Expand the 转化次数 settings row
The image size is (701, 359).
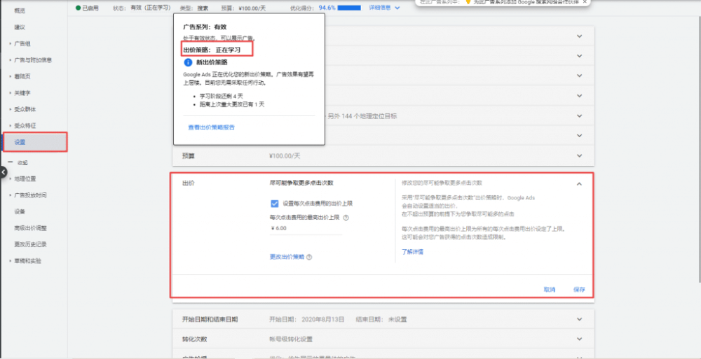pyautogui.click(x=579, y=339)
